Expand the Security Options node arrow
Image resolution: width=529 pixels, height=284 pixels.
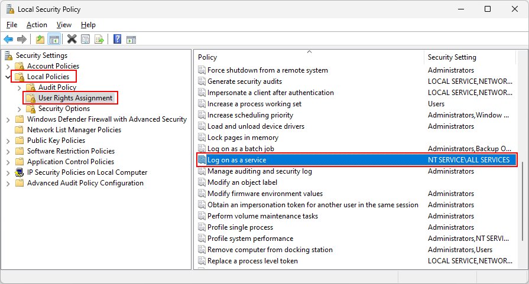(20, 109)
